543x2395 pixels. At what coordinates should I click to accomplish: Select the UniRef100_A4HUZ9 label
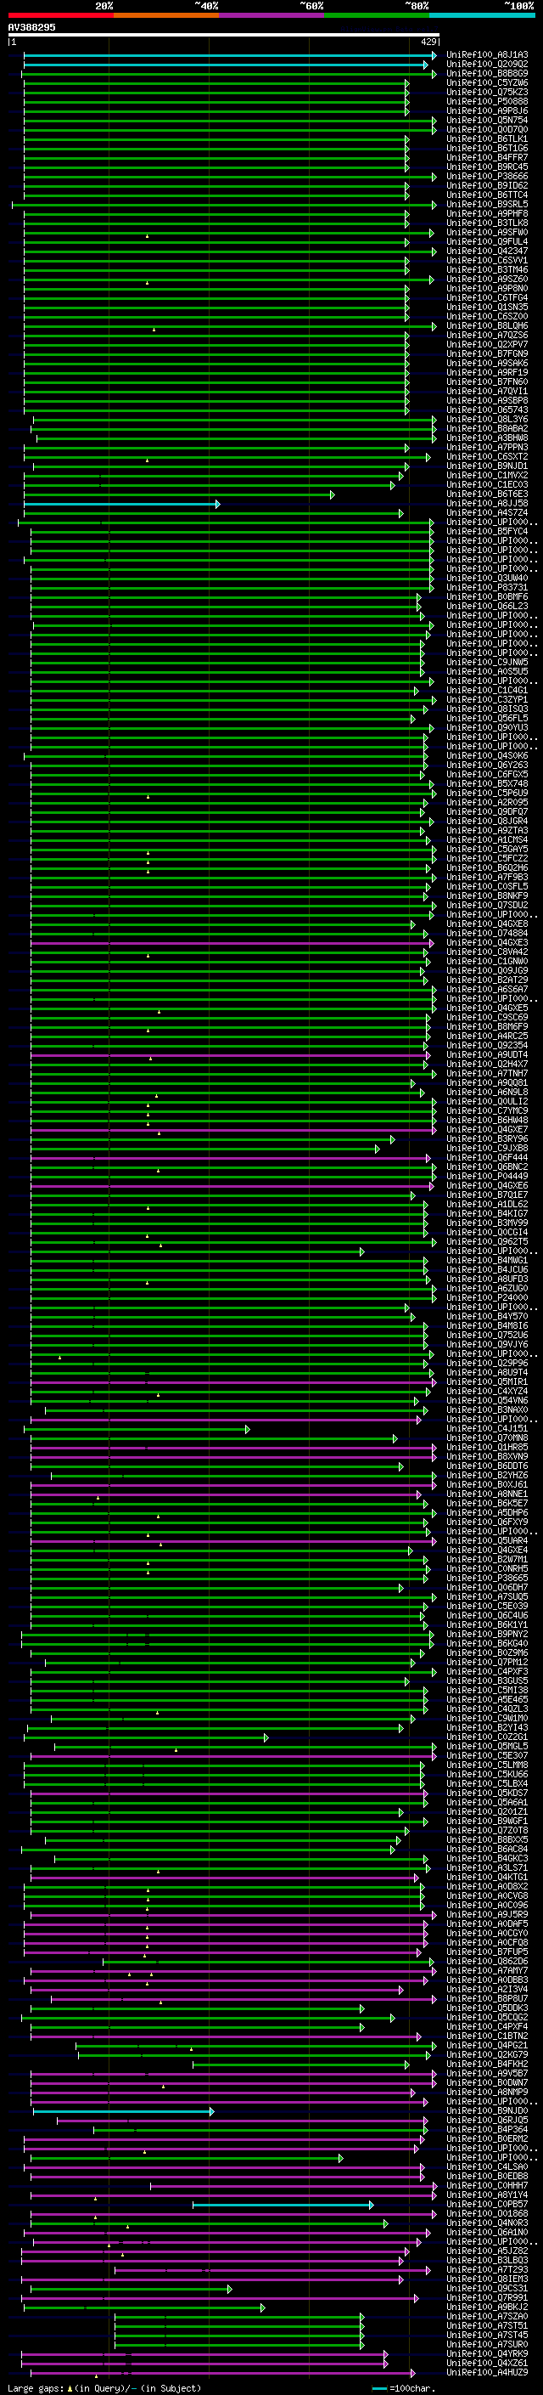pyautogui.click(x=487, y=2372)
